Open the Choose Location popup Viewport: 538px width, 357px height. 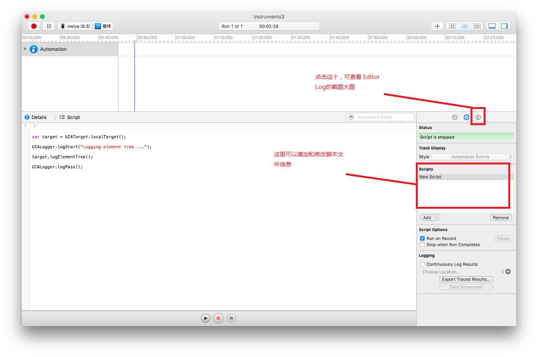pyautogui.click(x=463, y=272)
